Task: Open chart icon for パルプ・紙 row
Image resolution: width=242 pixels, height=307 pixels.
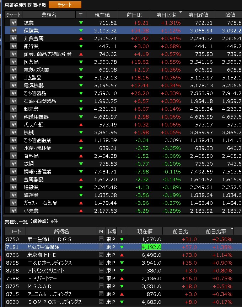Action: pos(14,125)
